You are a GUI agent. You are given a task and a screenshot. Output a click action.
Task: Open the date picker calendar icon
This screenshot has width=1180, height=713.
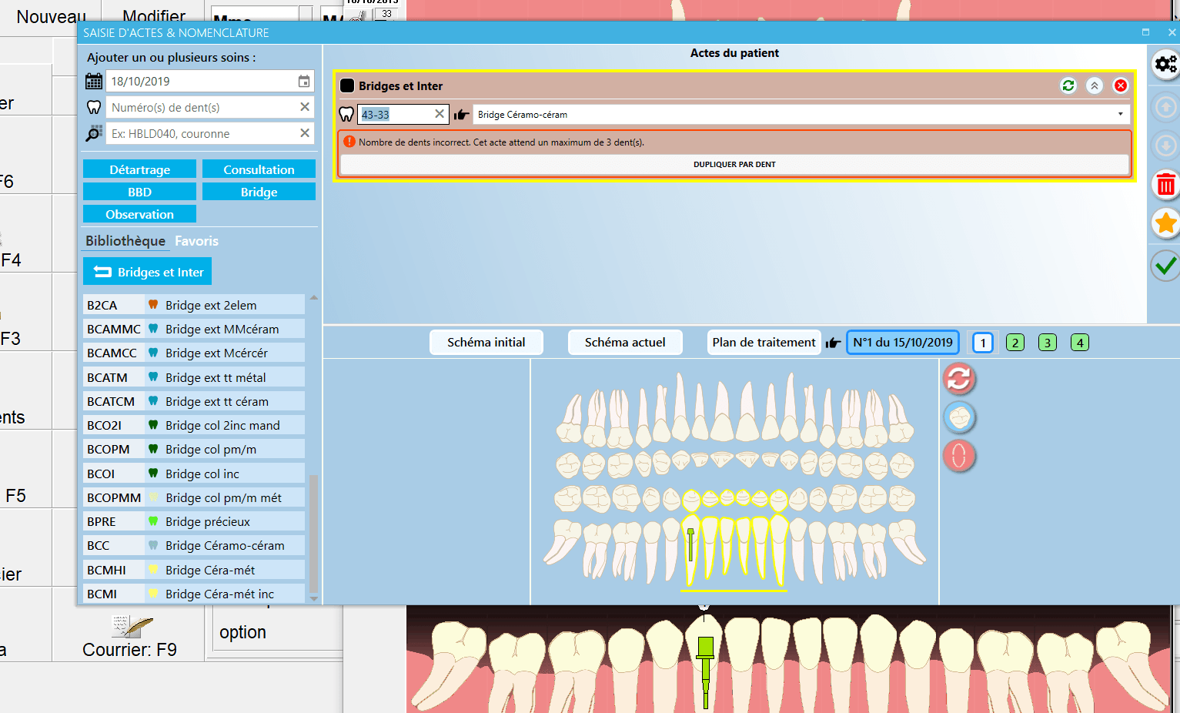tap(304, 82)
